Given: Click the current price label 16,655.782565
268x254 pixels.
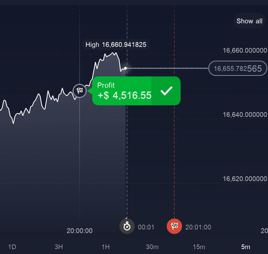Looking at the screenshot, I should coord(238,69).
